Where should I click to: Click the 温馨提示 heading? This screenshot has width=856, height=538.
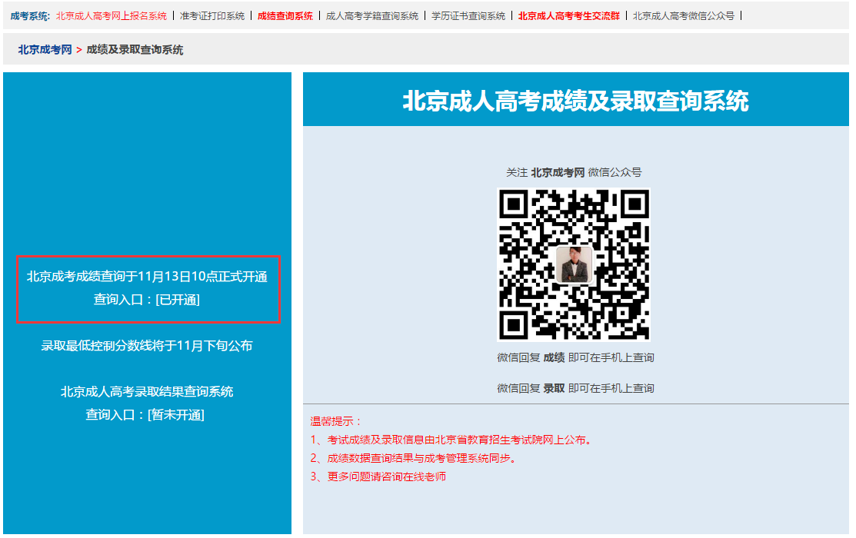click(336, 421)
